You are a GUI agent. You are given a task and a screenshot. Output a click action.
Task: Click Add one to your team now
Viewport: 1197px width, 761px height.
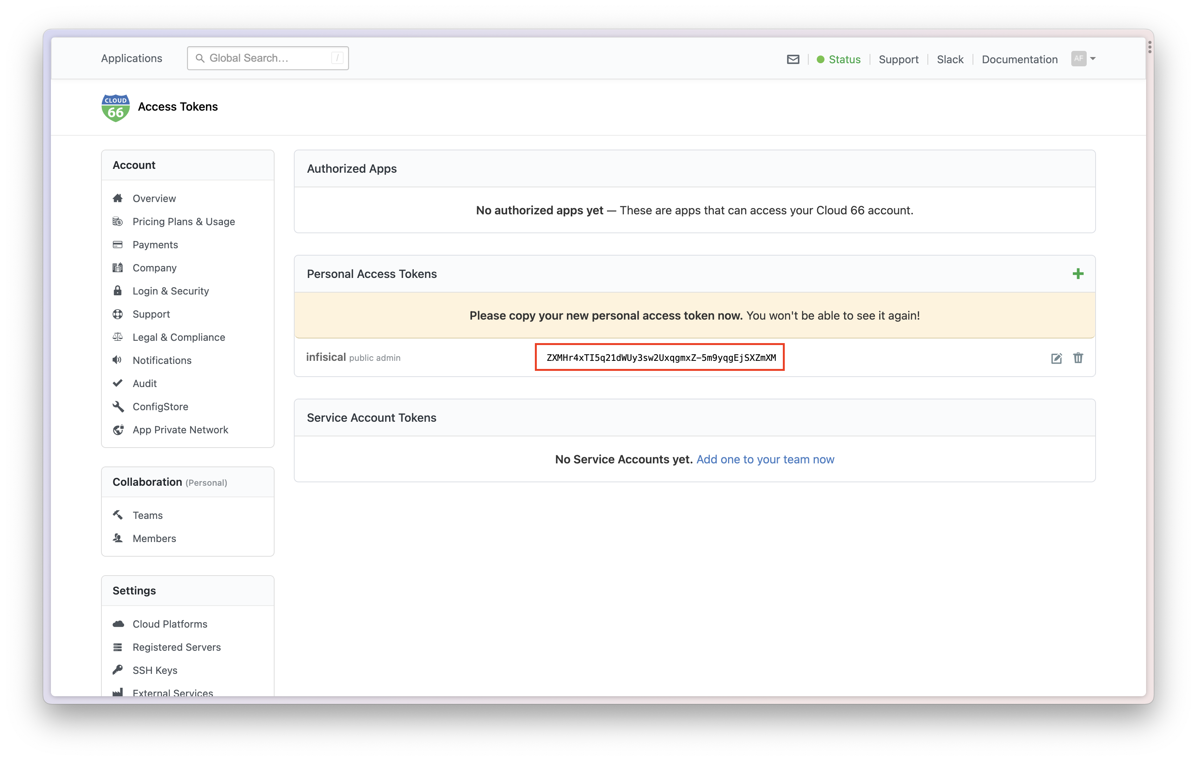[x=765, y=459]
